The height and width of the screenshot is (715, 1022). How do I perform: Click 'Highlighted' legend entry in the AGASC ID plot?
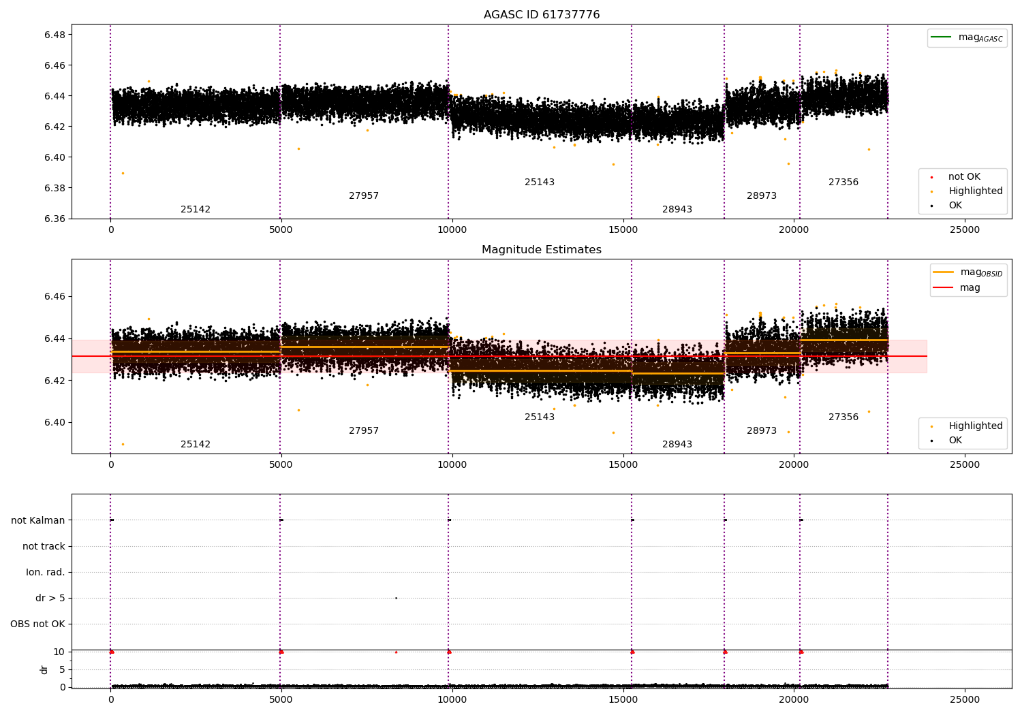[967, 191]
